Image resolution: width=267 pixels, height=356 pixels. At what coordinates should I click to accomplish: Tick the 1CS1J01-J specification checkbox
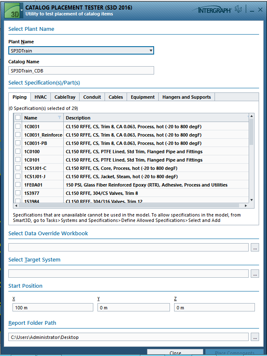pos(18,177)
